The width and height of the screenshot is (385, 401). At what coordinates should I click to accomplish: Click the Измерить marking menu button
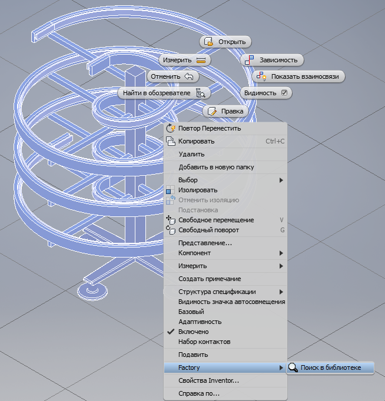point(185,60)
